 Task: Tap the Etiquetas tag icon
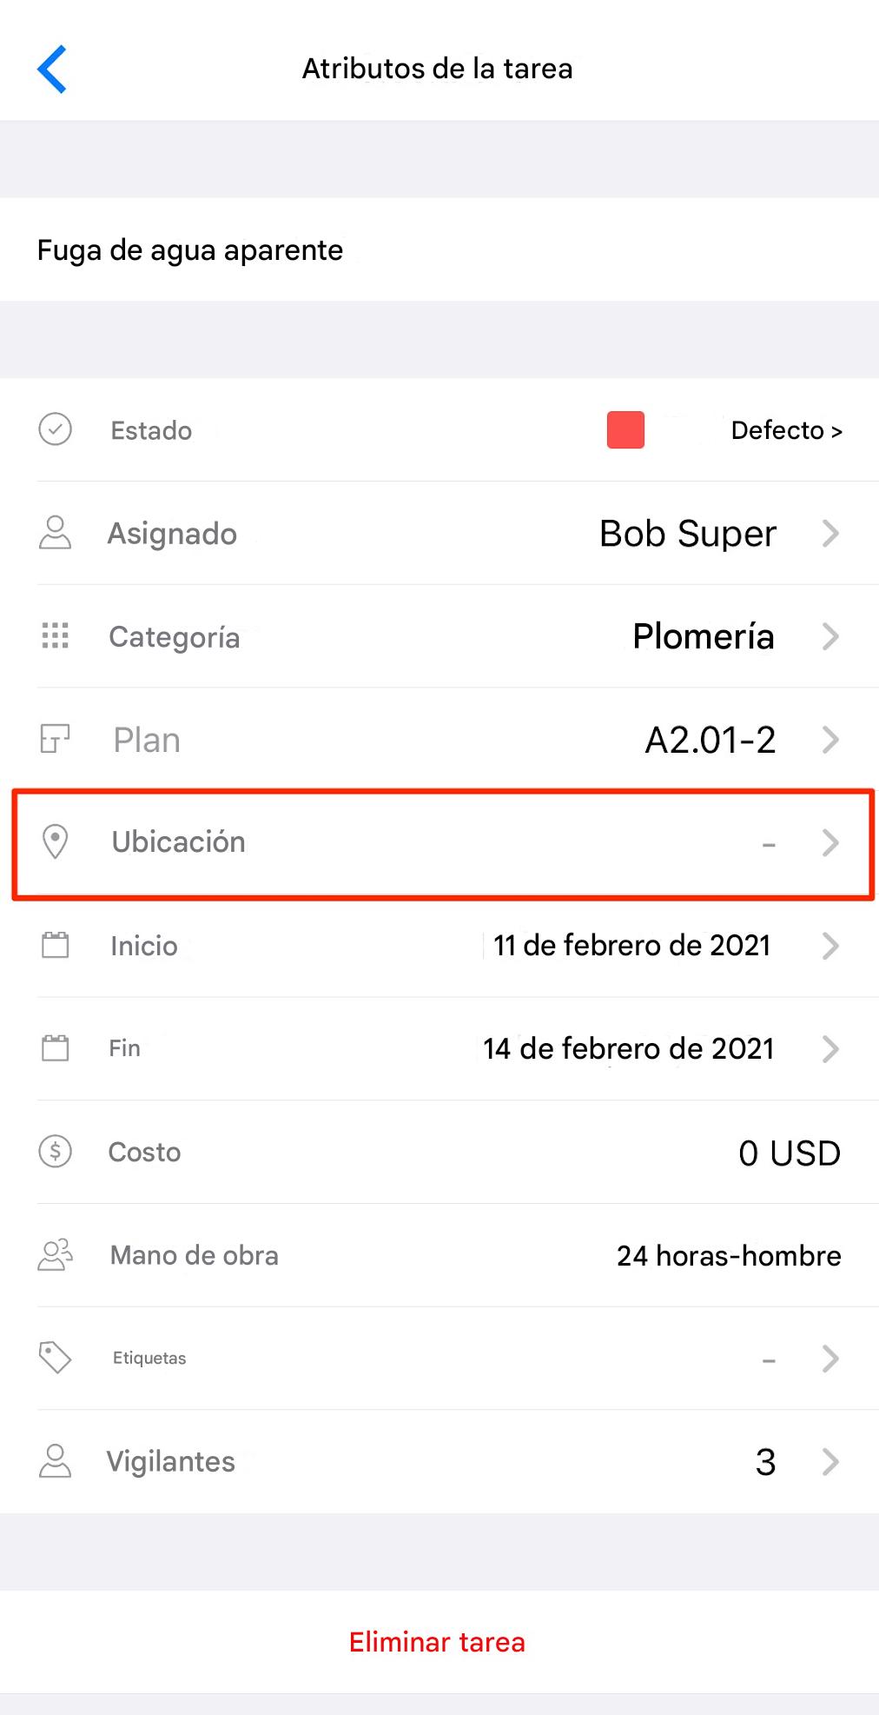56,1358
